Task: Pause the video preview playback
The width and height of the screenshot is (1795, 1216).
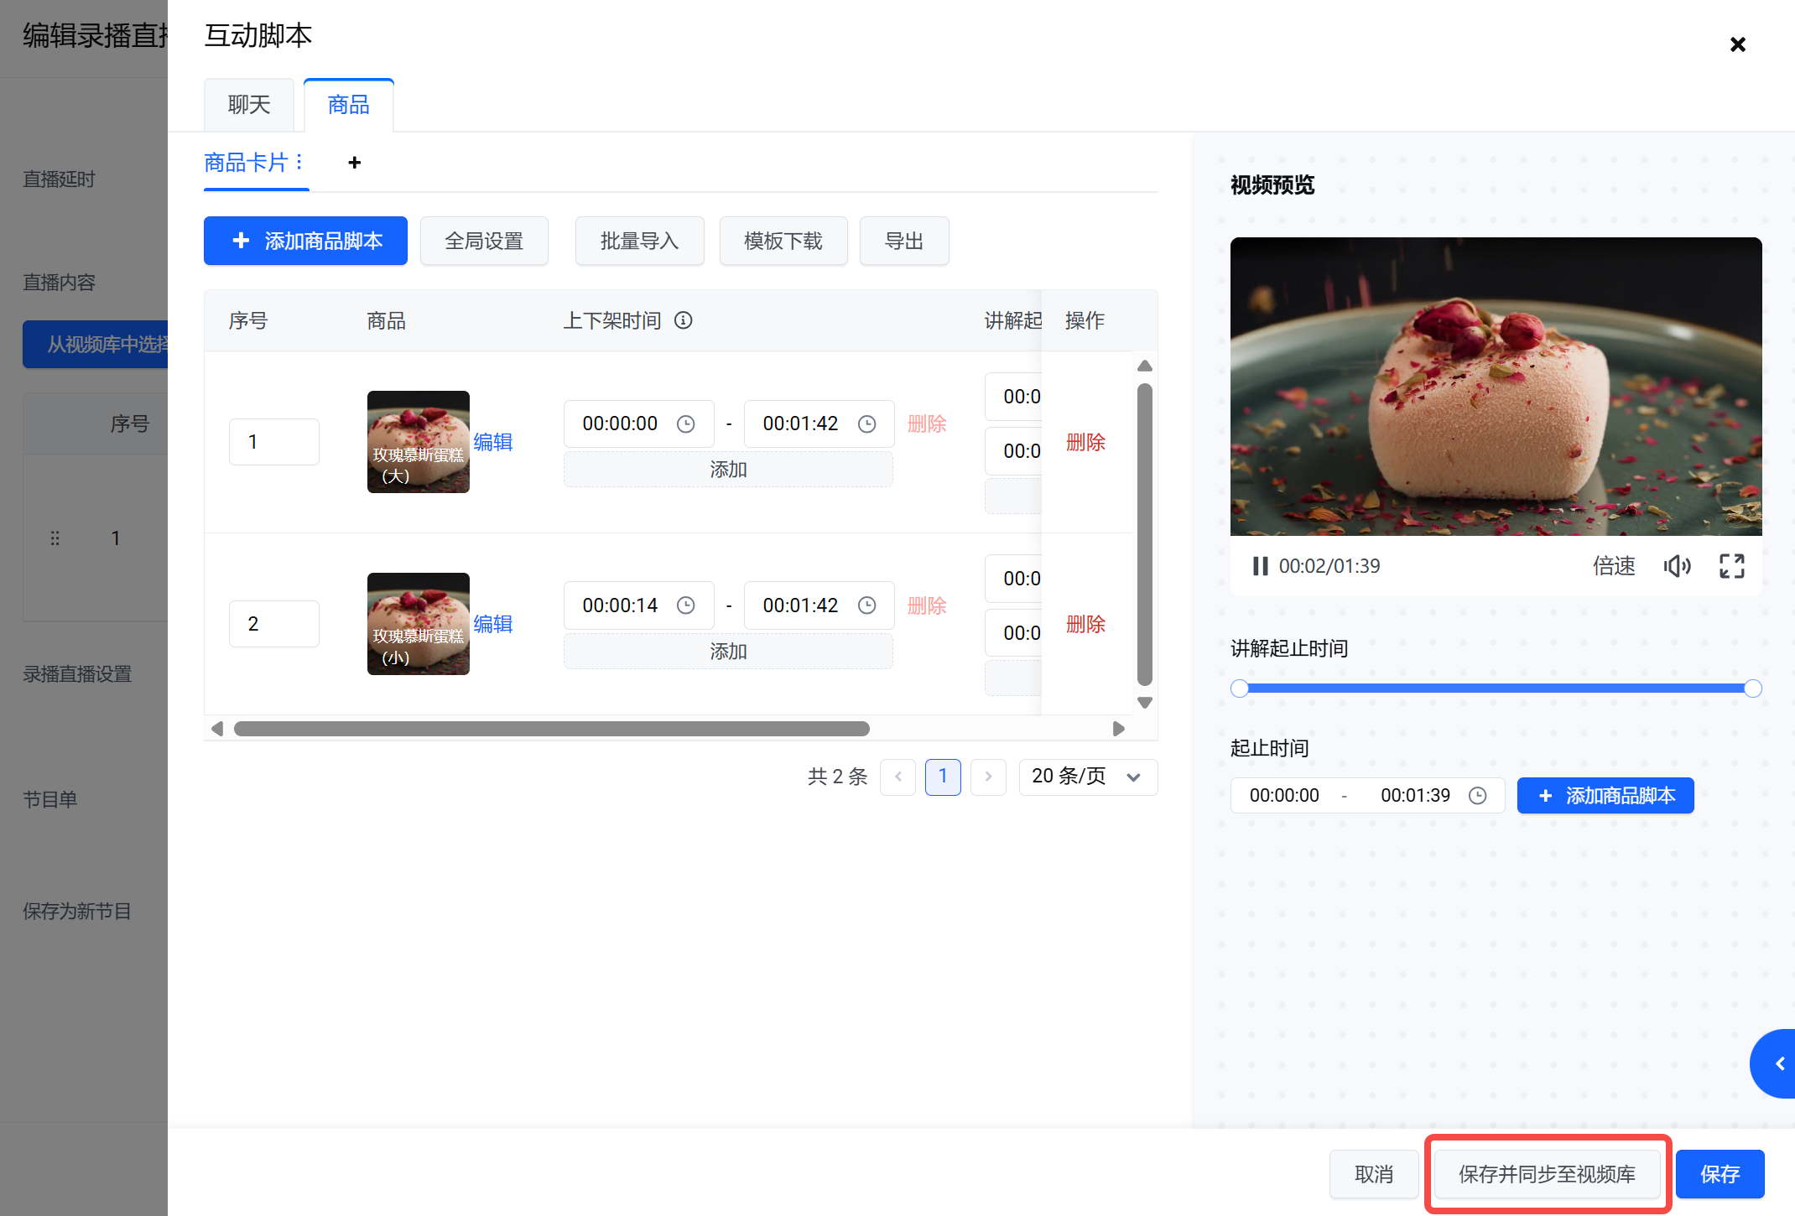Action: [1259, 566]
